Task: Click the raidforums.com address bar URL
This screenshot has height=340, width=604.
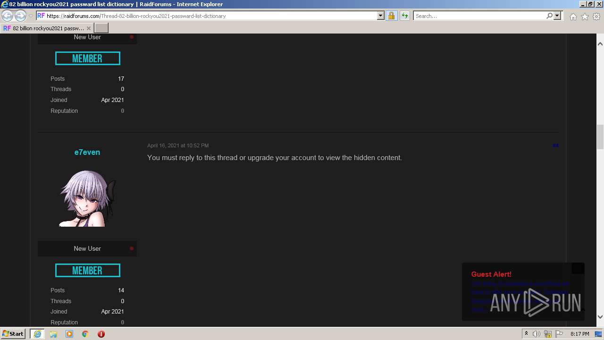Action: 136,16
